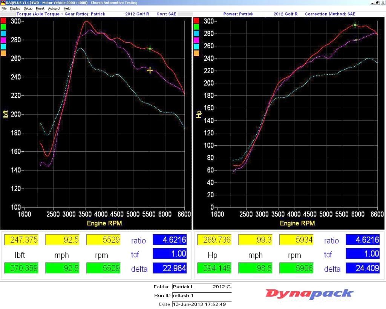Click the DAQPLUS app icon in title bar
Screen dimensions: 386x309
pyautogui.click(x=3, y=3)
